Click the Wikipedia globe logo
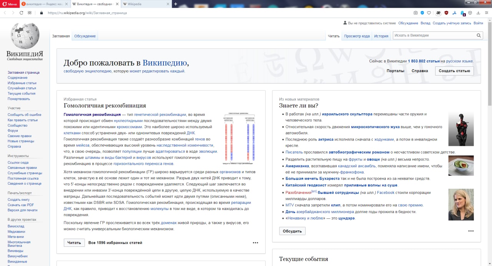Image resolution: width=492 pixels, height=266 pixels. tap(25, 35)
